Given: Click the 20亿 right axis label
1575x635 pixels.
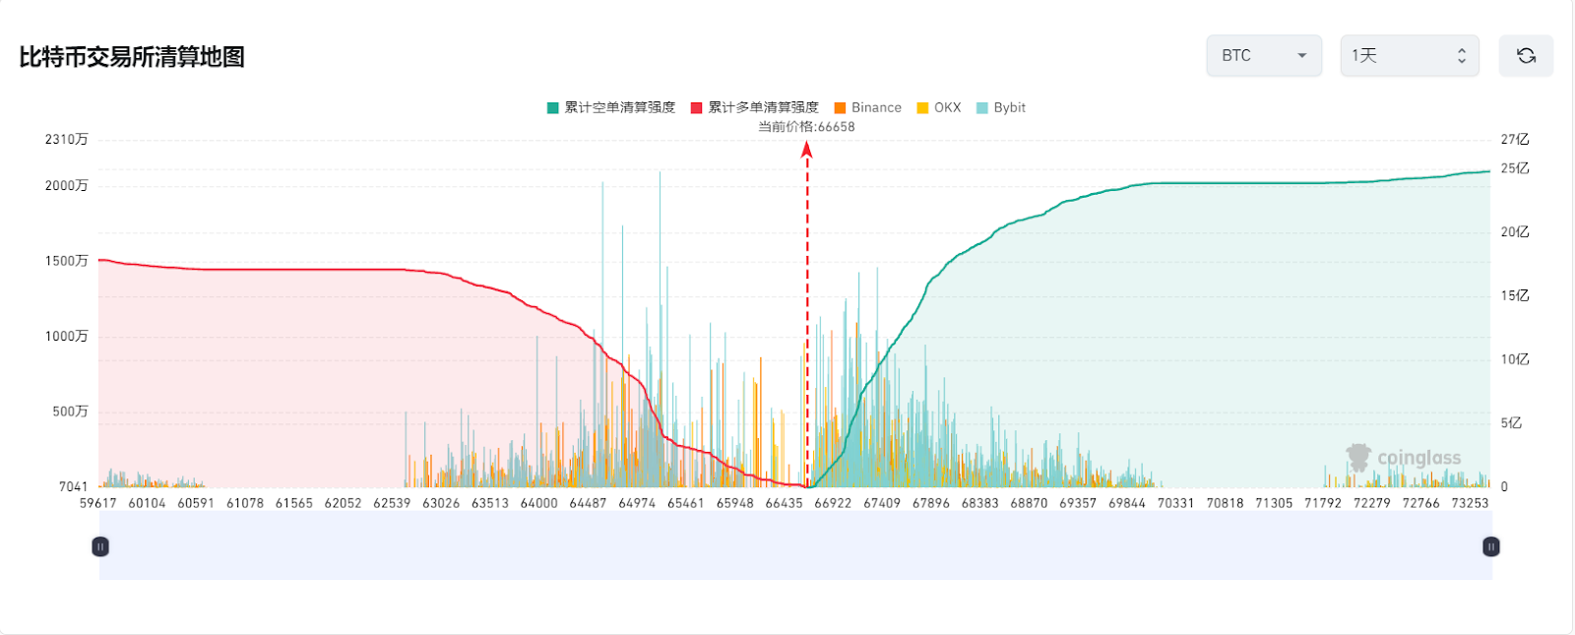Looking at the screenshot, I should 1515,232.
